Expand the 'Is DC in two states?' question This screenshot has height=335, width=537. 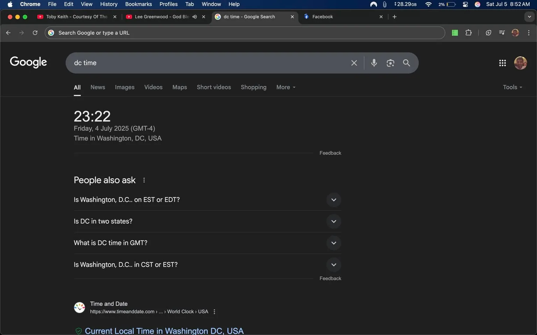[x=334, y=221]
